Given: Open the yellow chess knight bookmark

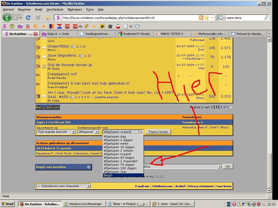Looking at the screenshot, I should 102,26.
